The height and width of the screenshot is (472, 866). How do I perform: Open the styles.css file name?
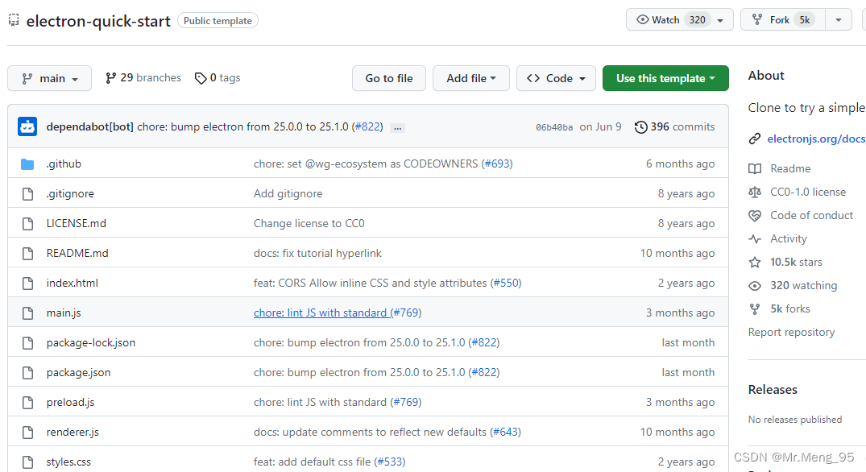68,462
